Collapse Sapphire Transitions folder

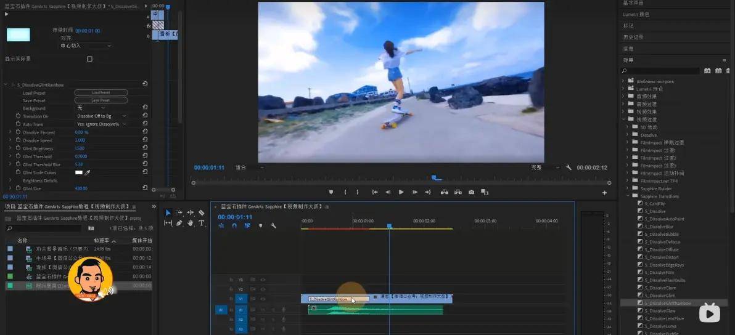tap(628, 196)
